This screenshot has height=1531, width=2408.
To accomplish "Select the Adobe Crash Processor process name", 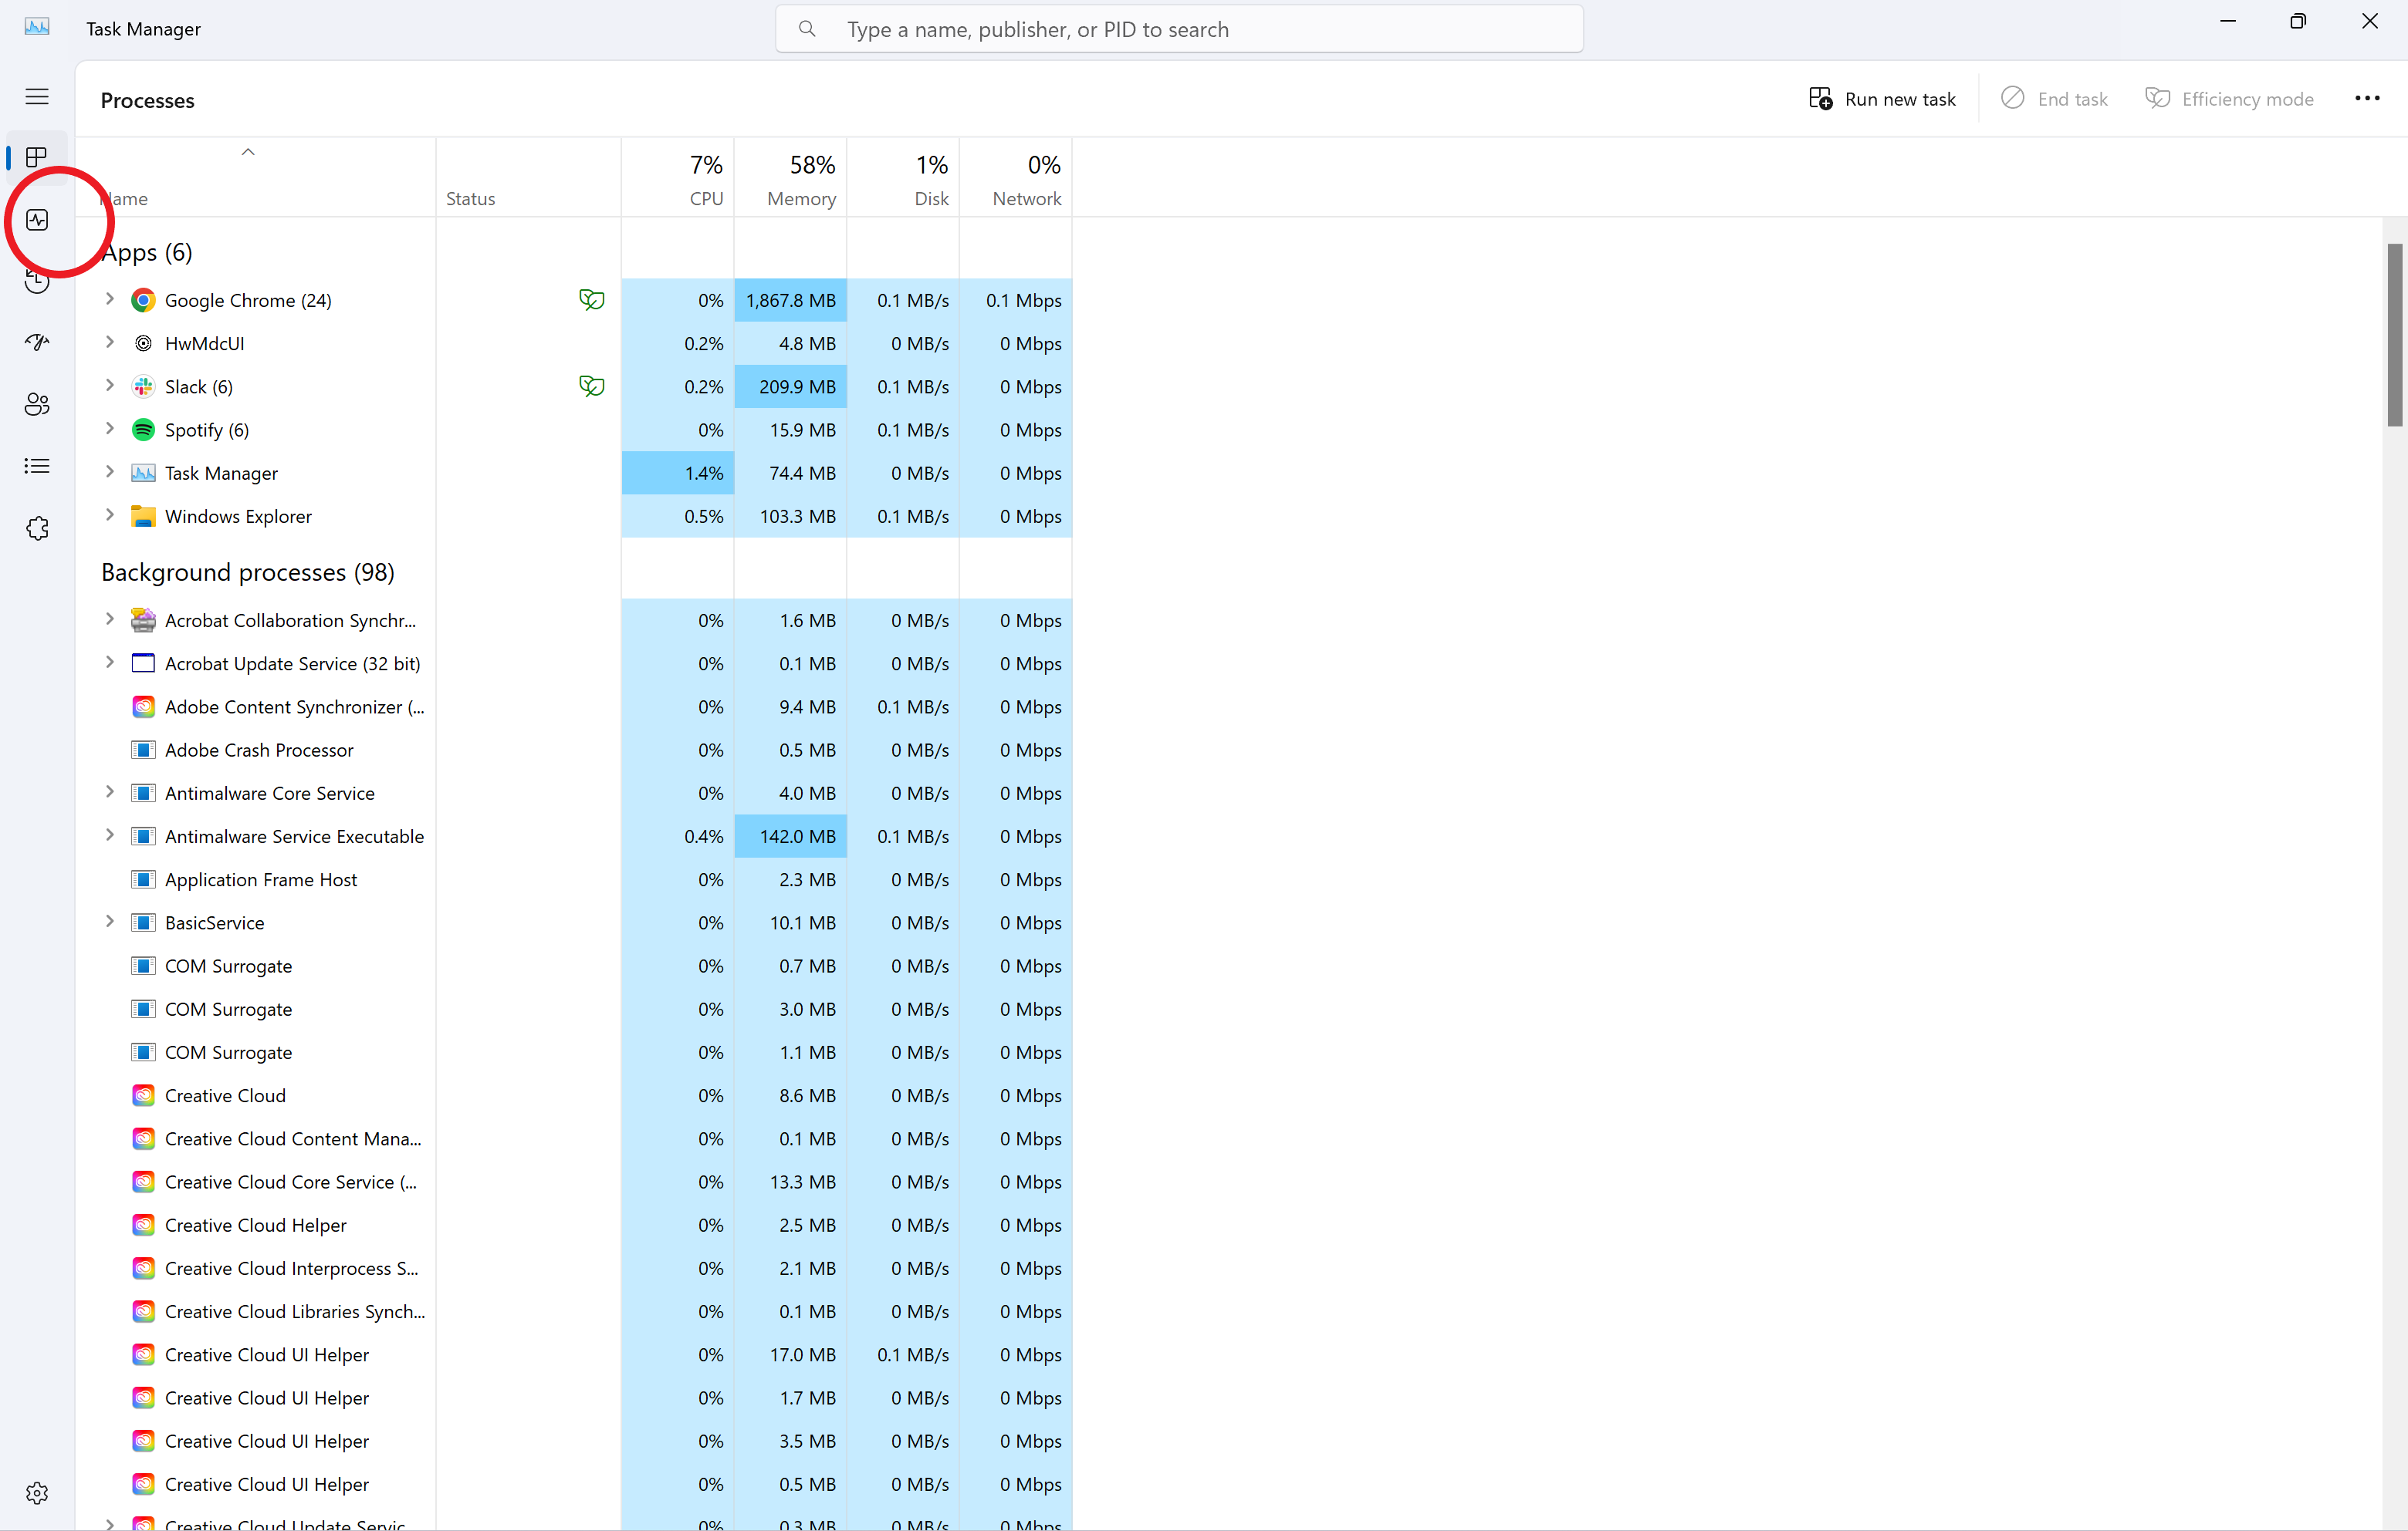I will pyautogui.click(x=259, y=750).
